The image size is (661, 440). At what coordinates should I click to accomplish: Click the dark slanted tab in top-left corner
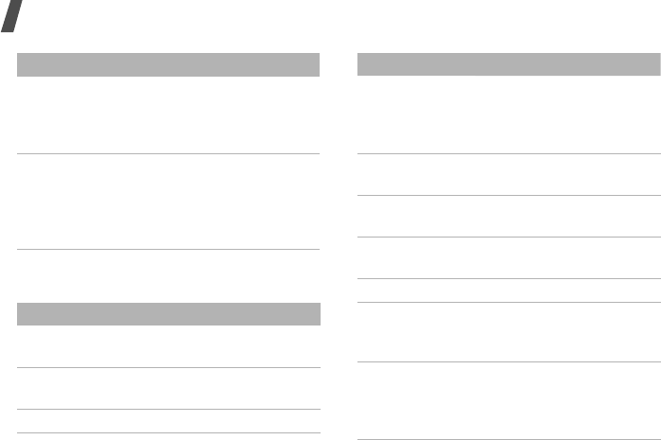11,14
